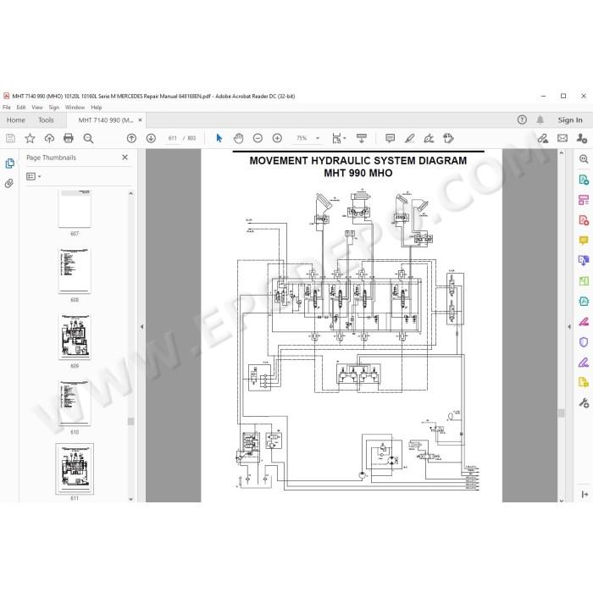Select page 609 thumbnail

[75, 336]
